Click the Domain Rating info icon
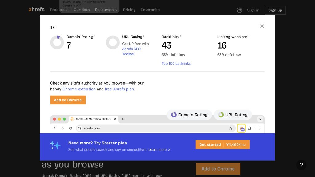315x177 pixels. coord(94,37)
